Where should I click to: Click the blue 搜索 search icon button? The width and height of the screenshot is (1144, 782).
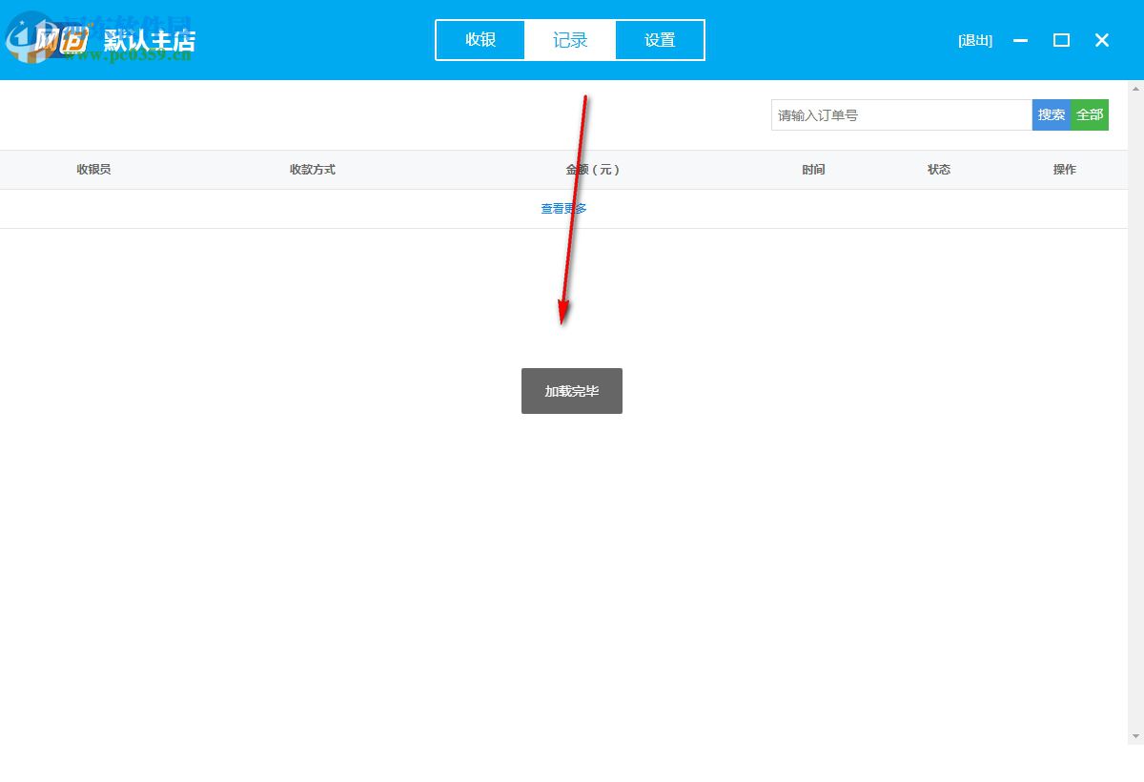1052,114
